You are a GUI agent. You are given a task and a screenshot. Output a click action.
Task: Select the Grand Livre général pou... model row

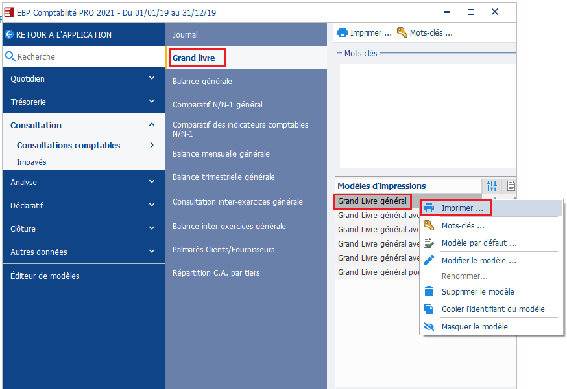click(x=378, y=272)
